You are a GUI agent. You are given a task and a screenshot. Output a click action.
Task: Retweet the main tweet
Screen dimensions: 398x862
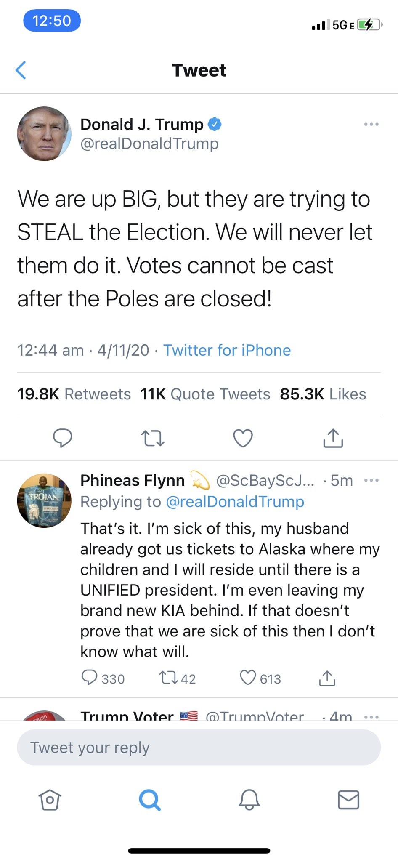click(153, 438)
